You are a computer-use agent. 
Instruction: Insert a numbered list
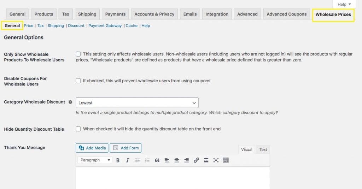(x=147, y=160)
